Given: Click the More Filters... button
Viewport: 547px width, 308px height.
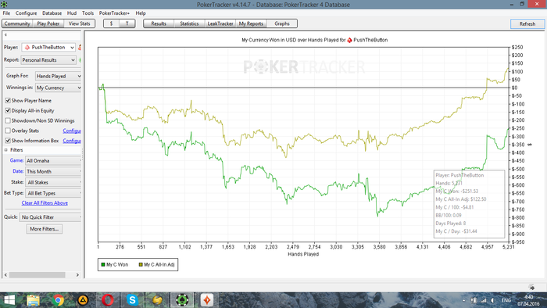Looking at the screenshot, I should click(45, 229).
